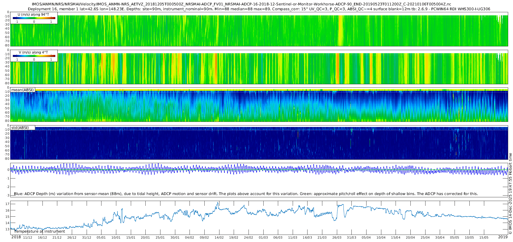Select the 14/02 date tick label
This screenshot has height=242, width=513.
(219, 237)
